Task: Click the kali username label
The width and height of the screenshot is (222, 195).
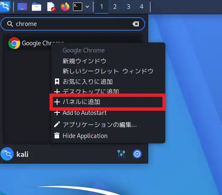Action: point(22,154)
